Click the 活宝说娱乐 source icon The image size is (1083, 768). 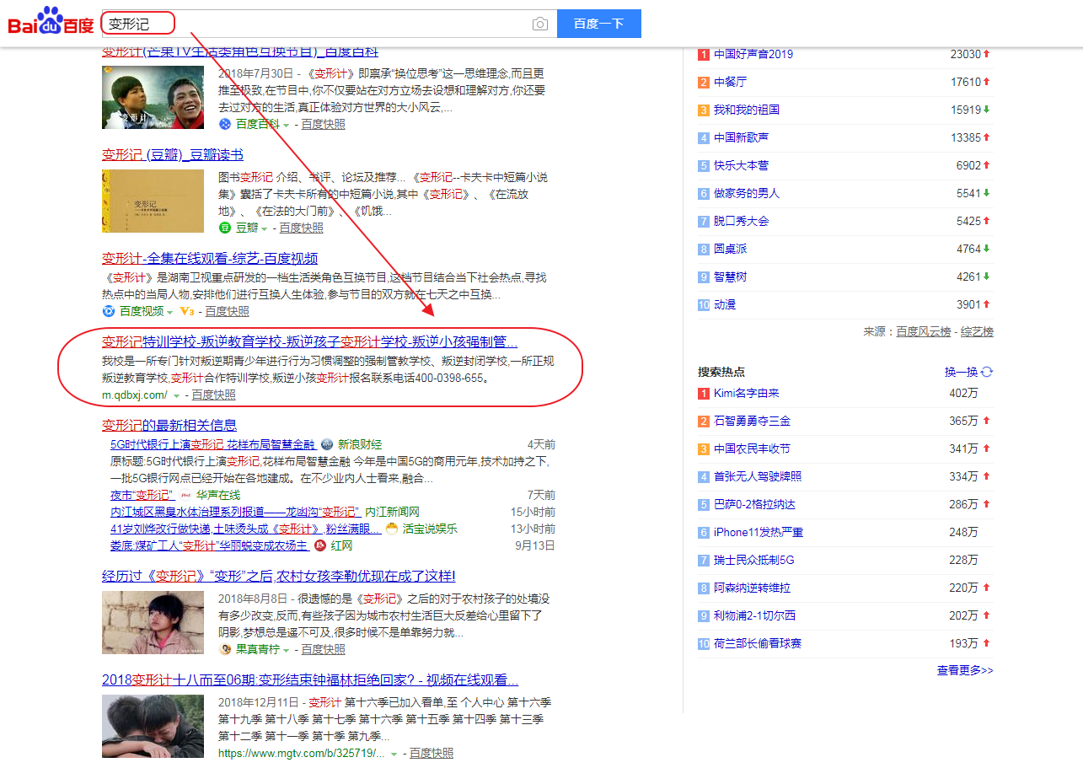392,529
